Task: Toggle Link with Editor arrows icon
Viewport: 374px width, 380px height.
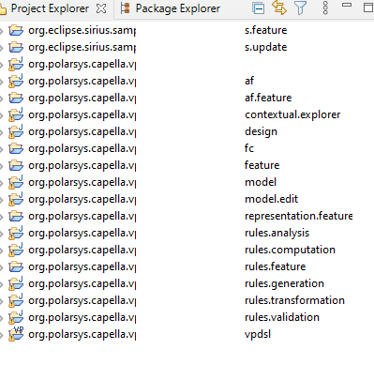Action: pyautogui.click(x=279, y=8)
